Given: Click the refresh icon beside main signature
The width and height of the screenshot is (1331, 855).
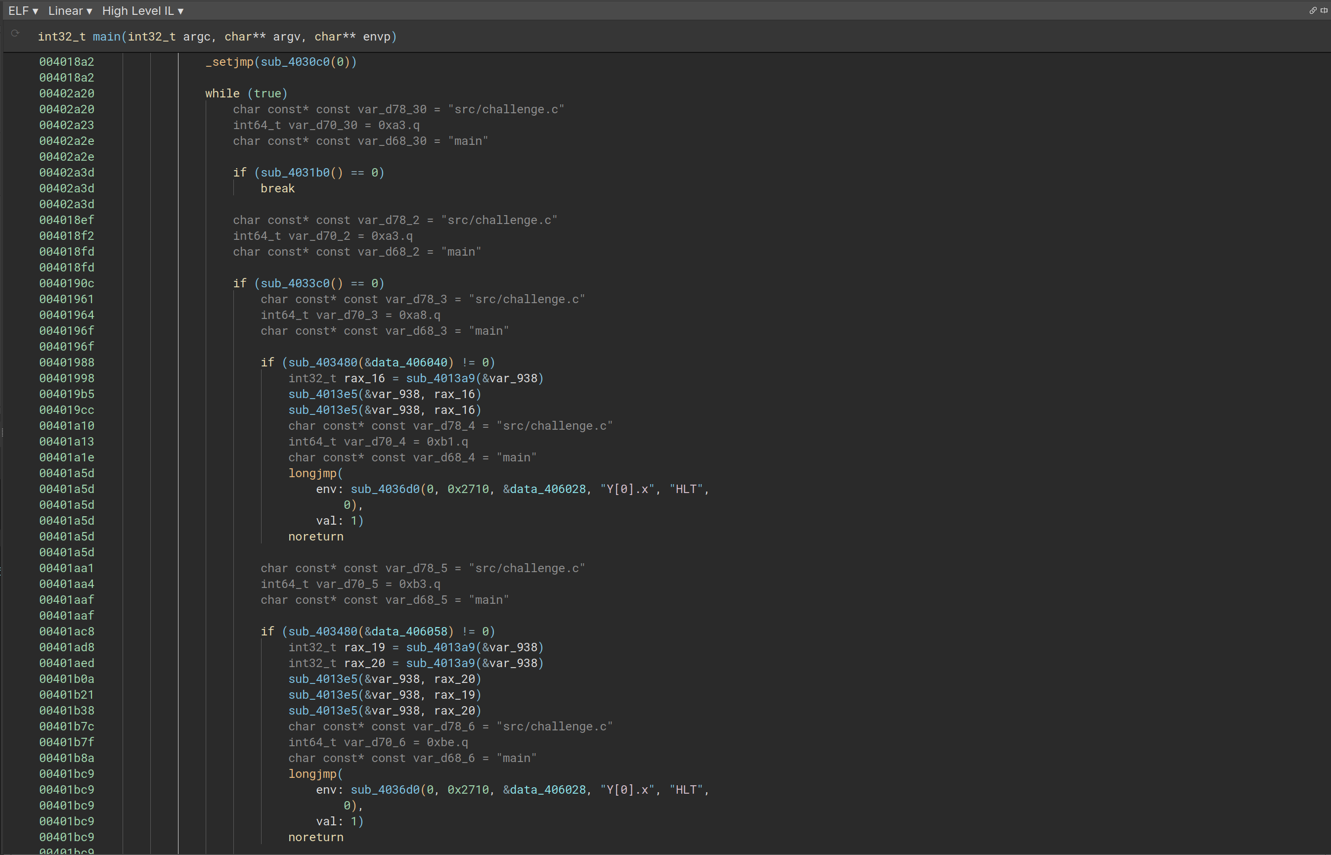Looking at the screenshot, I should click(15, 34).
